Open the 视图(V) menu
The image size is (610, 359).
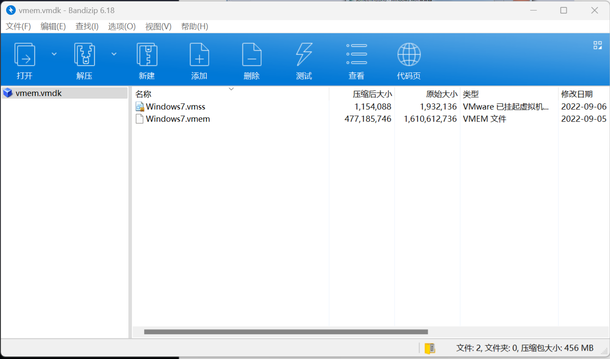[159, 27]
